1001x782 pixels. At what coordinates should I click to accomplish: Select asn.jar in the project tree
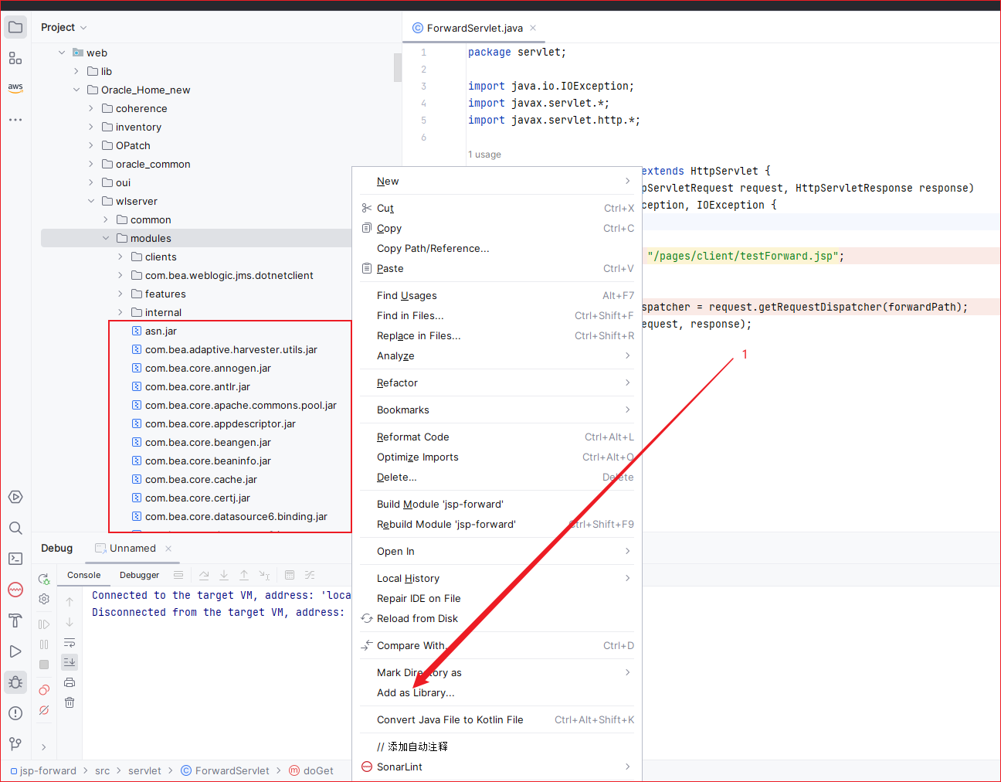[x=161, y=331]
